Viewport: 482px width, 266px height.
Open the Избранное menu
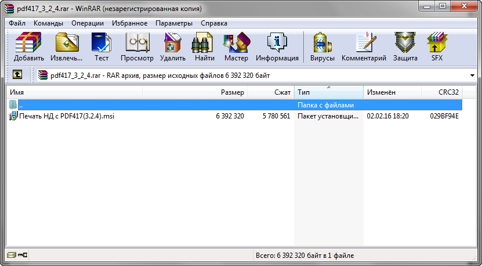(x=130, y=23)
